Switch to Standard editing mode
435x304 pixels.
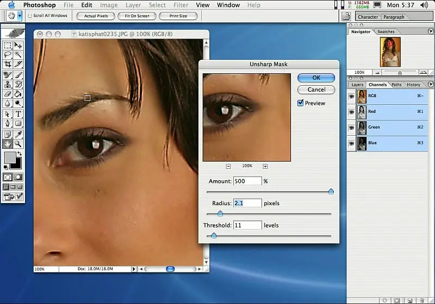tap(8, 177)
